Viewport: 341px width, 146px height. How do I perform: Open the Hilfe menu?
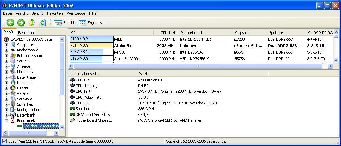(92, 13)
